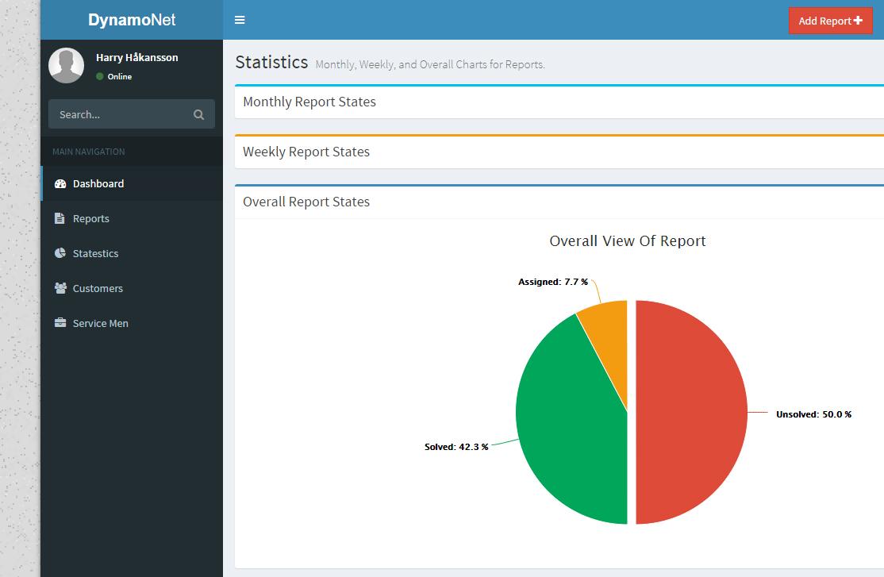Focus the Search input field
Screen dimensions: 884x577
tap(119, 114)
